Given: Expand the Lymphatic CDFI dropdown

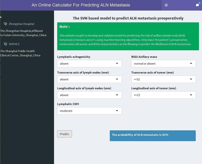Looking at the screenshot, I should (x=89, y=111).
